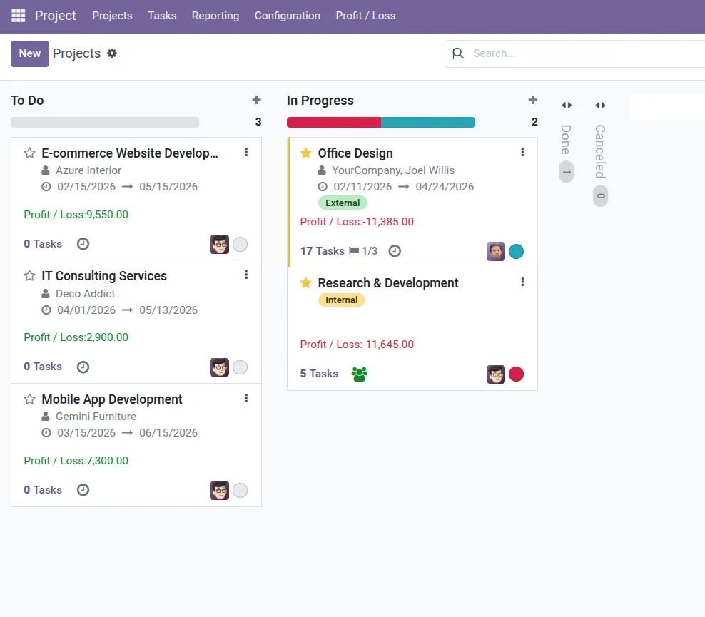
Task: Expand the folded Done column
Action: click(x=567, y=105)
